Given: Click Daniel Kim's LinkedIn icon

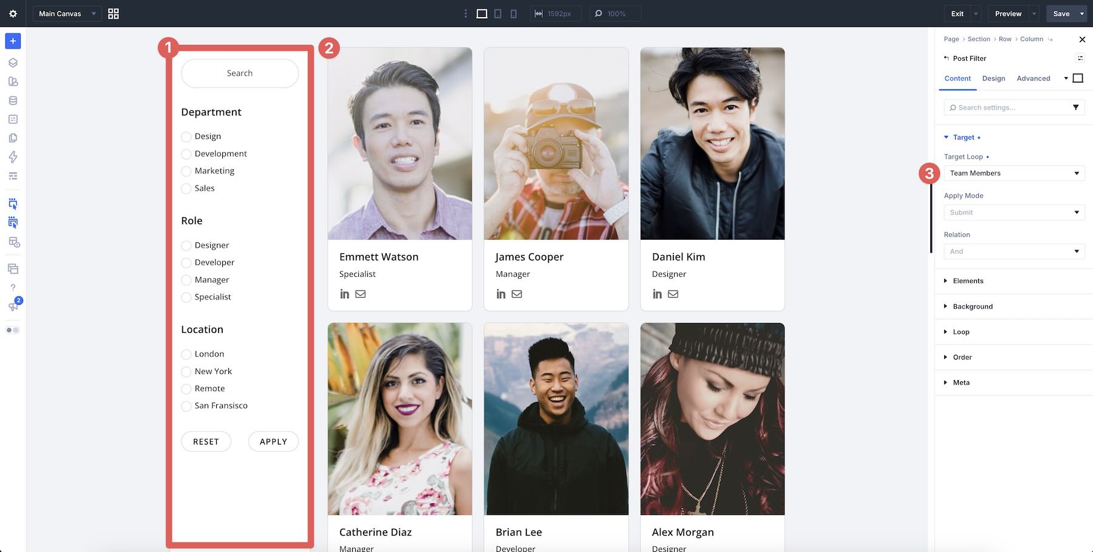Looking at the screenshot, I should tap(657, 294).
